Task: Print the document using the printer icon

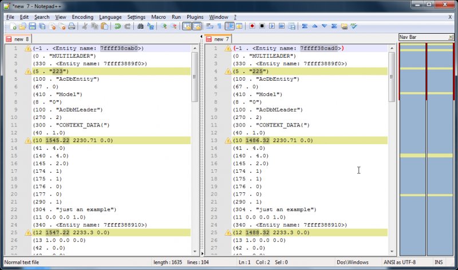Action: pyautogui.click(x=72, y=26)
